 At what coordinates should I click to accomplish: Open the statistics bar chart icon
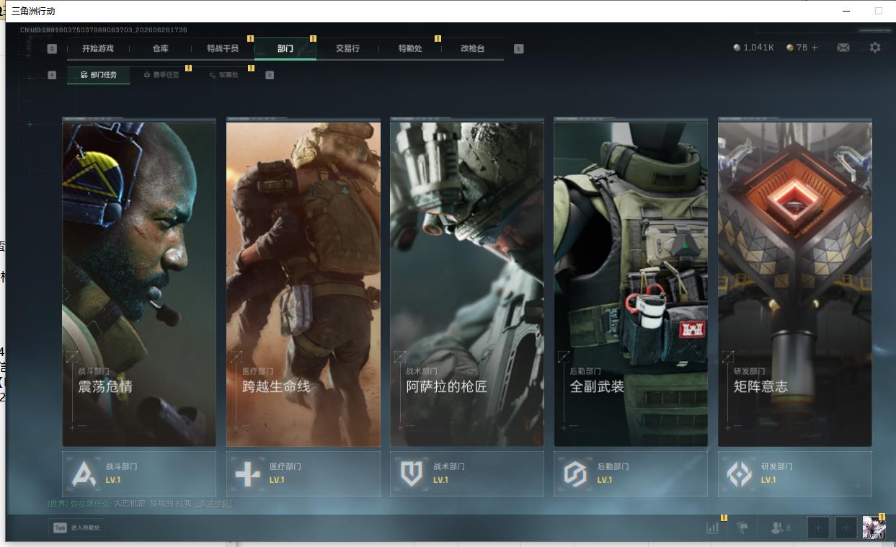[x=713, y=528]
